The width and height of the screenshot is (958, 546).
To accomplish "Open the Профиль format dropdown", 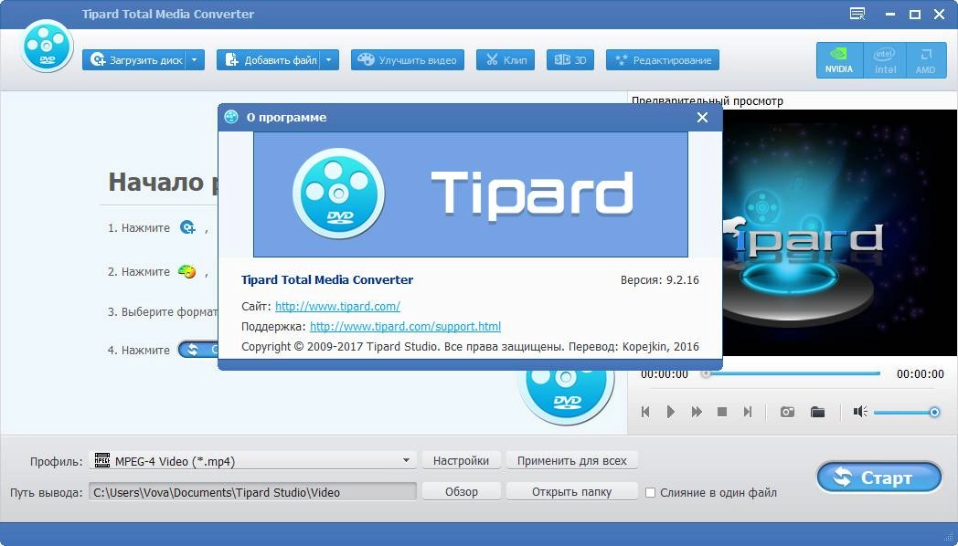I will [252, 460].
